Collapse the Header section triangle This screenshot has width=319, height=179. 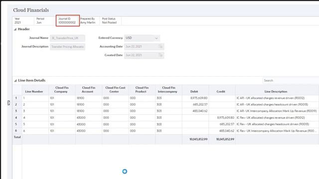pos(15,29)
